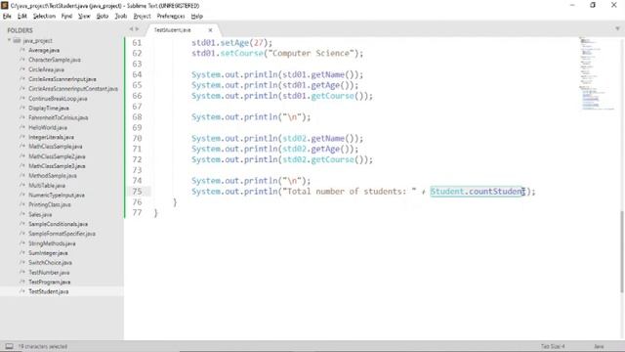
Task: Open tab list dropdown arrow
Action: (617, 28)
